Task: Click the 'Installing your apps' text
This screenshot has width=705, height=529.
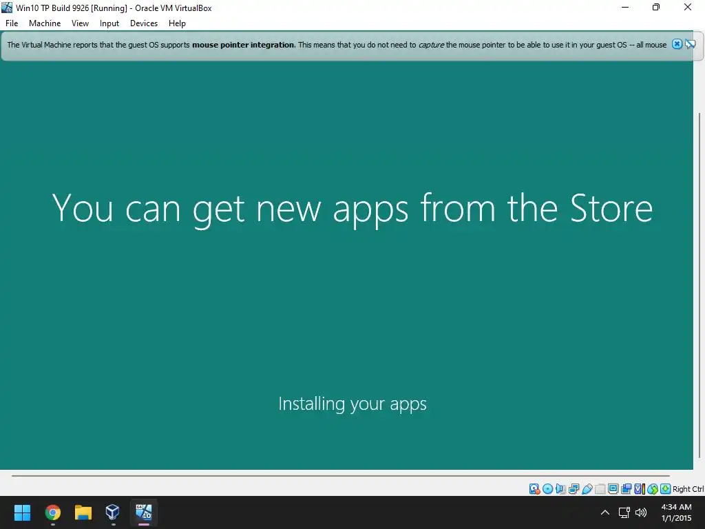Action: pos(352,404)
